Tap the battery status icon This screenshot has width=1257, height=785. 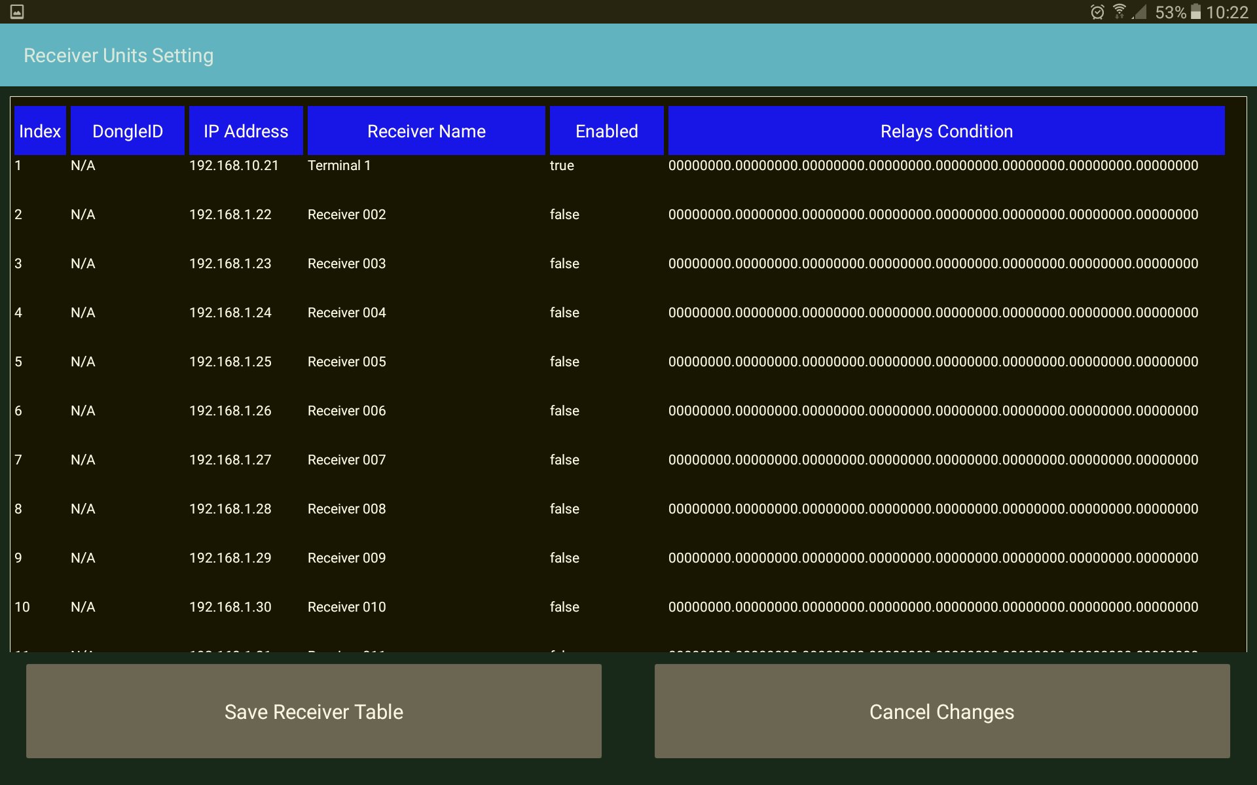(x=1195, y=12)
